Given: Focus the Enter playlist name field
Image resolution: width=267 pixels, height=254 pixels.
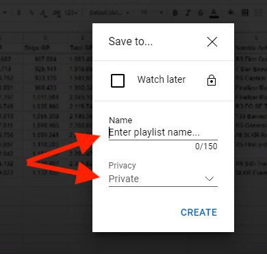Looking at the screenshot, I should click(163, 133).
